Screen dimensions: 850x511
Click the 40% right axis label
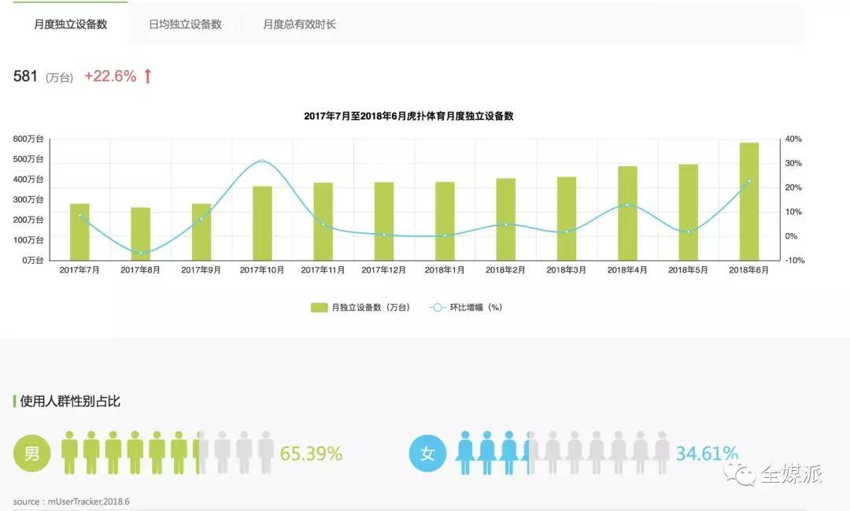click(x=793, y=139)
